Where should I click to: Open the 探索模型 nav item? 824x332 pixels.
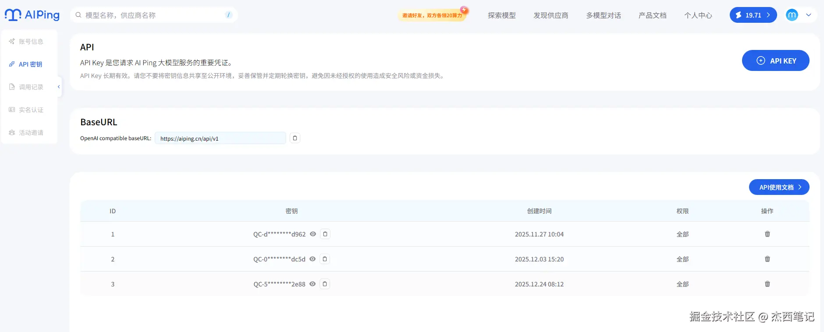coord(502,15)
